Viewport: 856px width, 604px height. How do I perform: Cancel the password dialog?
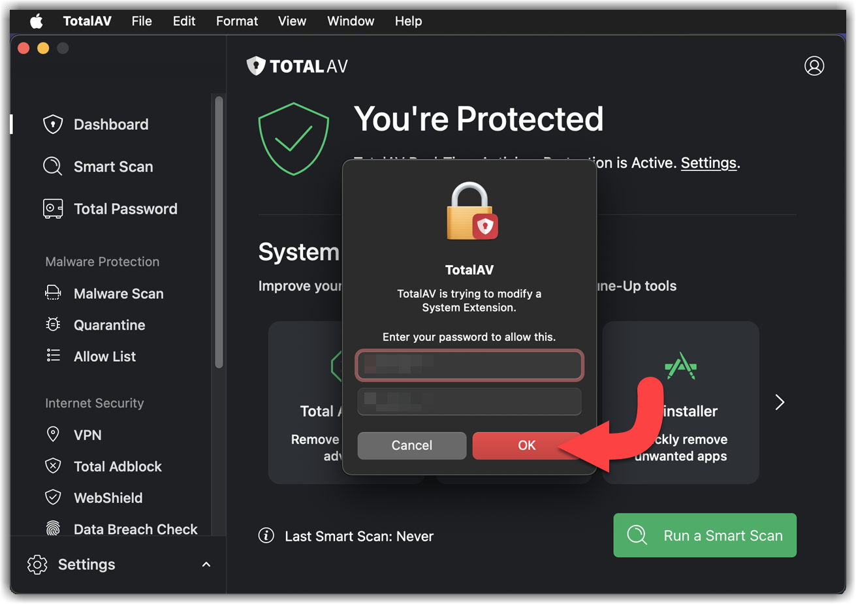tap(411, 445)
